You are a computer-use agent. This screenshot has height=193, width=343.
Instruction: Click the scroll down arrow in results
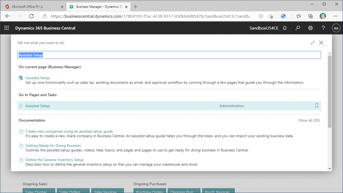(330, 169)
